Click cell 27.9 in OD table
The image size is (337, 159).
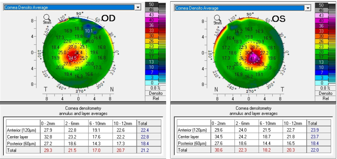tap(52, 130)
